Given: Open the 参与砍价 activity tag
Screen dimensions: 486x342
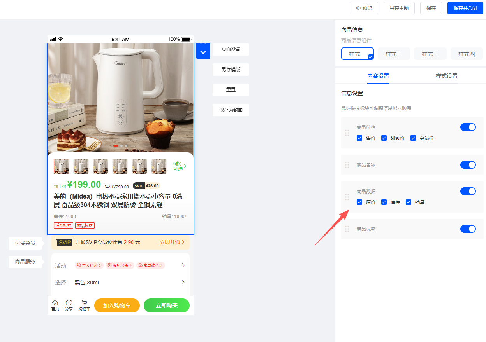Looking at the screenshot, I should coord(151,265).
